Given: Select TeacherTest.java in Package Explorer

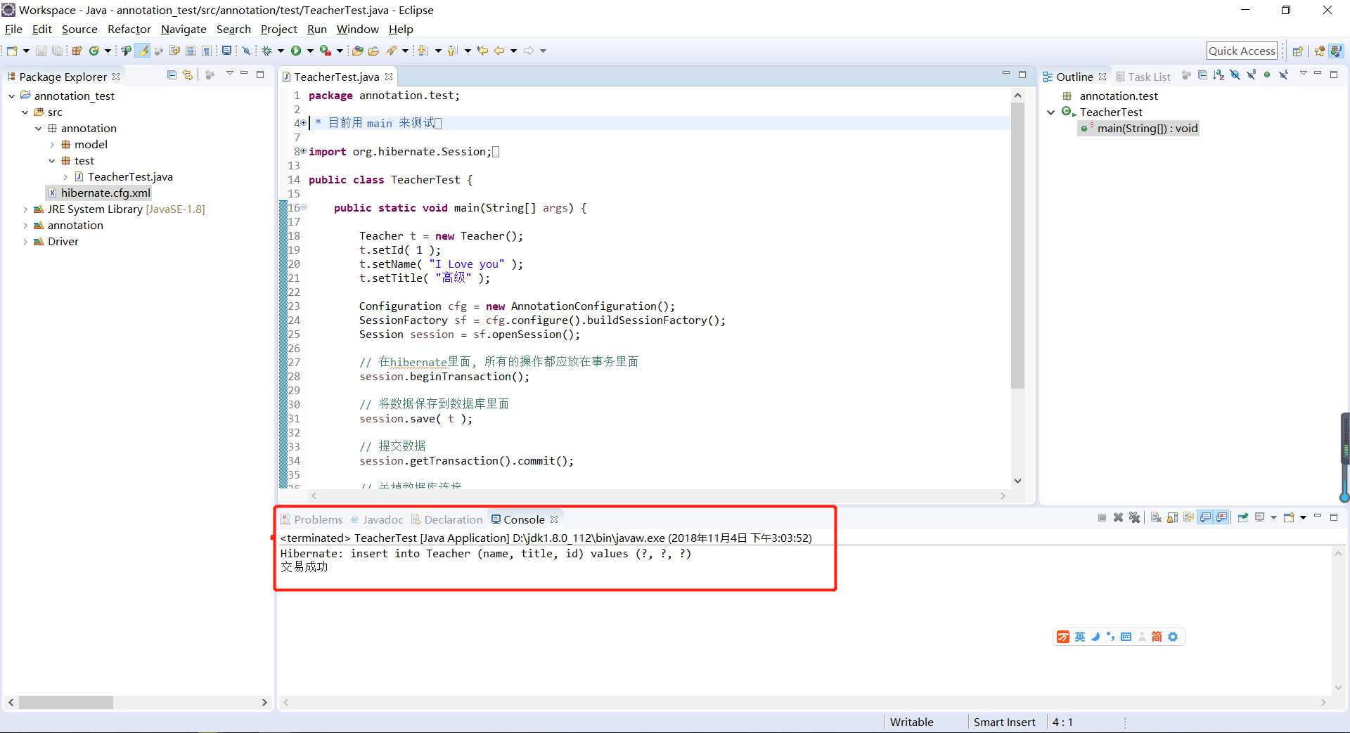Looking at the screenshot, I should [124, 177].
